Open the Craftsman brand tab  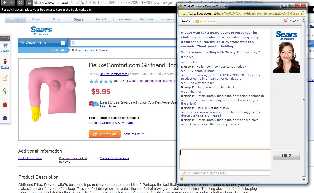click(x=124, y=19)
